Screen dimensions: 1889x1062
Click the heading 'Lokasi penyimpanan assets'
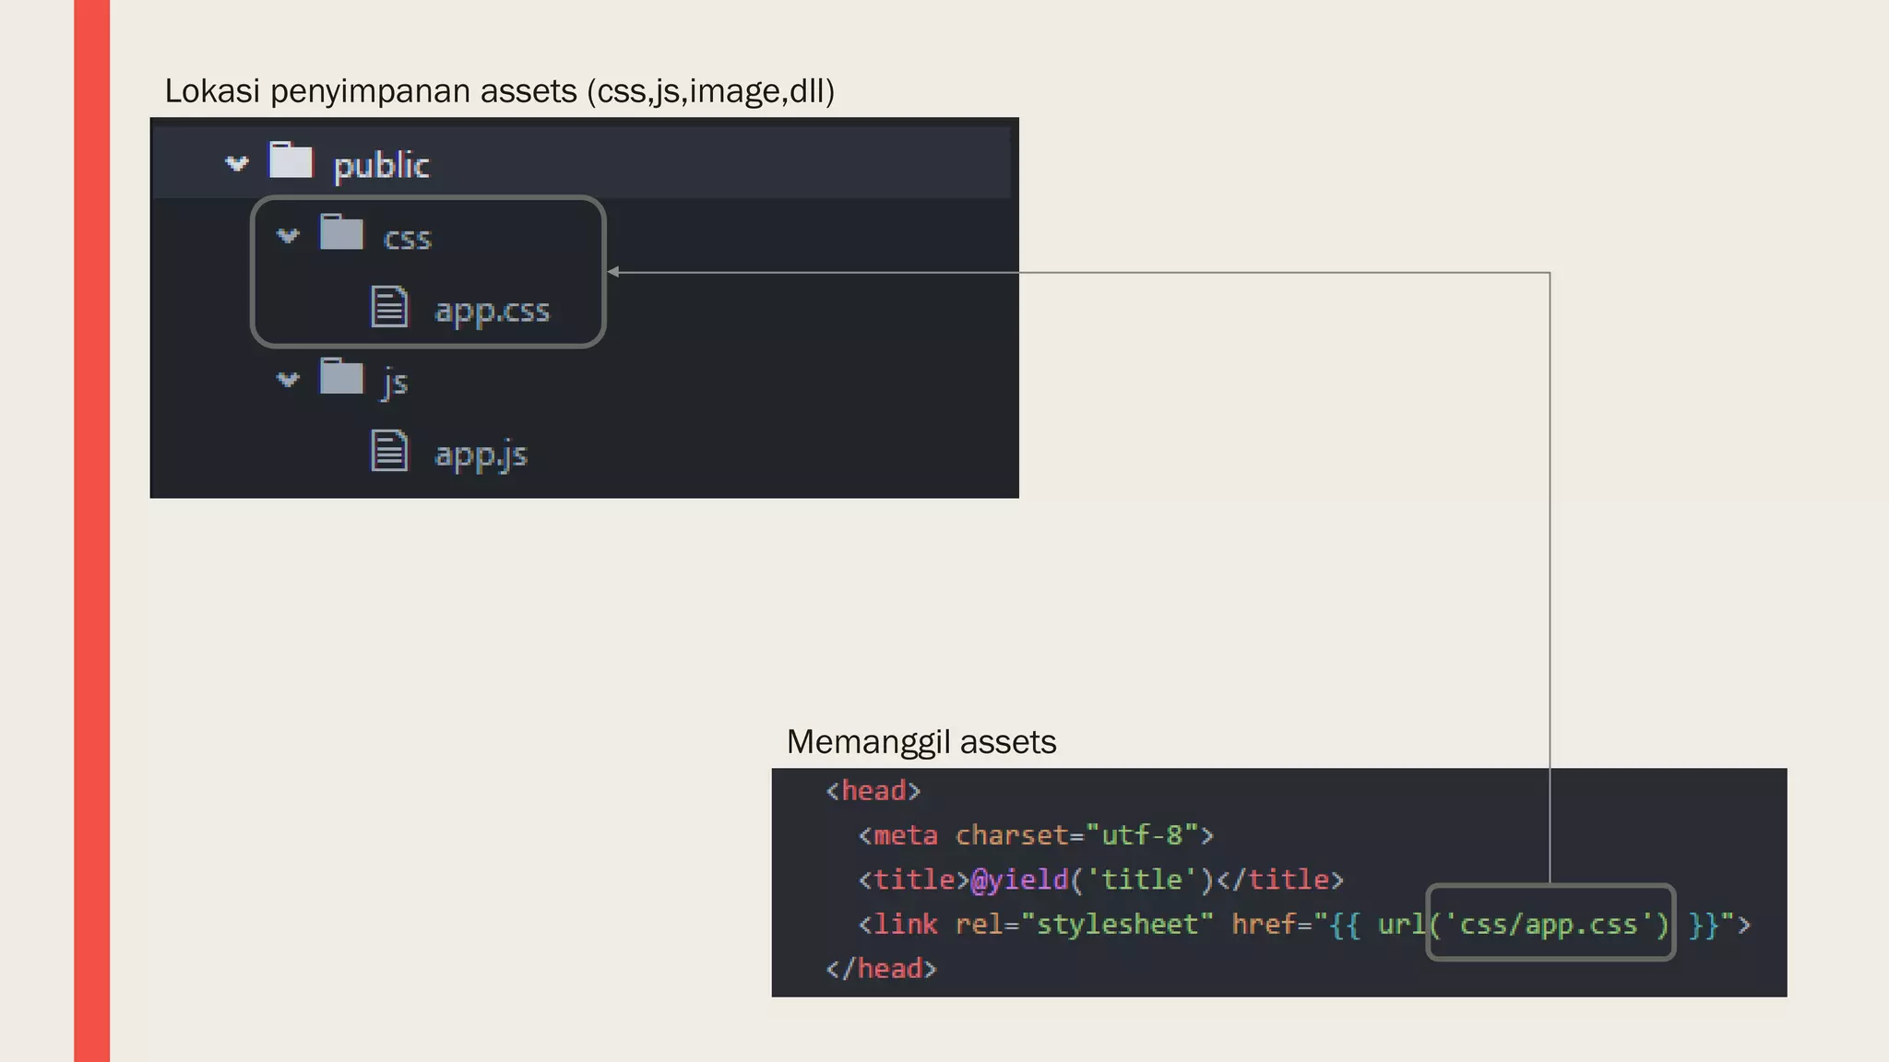point(371,91)
